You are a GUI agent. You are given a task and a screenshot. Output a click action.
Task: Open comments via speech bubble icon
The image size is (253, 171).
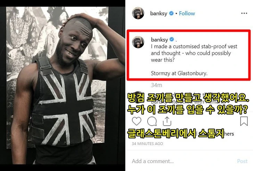pos(152,121)
